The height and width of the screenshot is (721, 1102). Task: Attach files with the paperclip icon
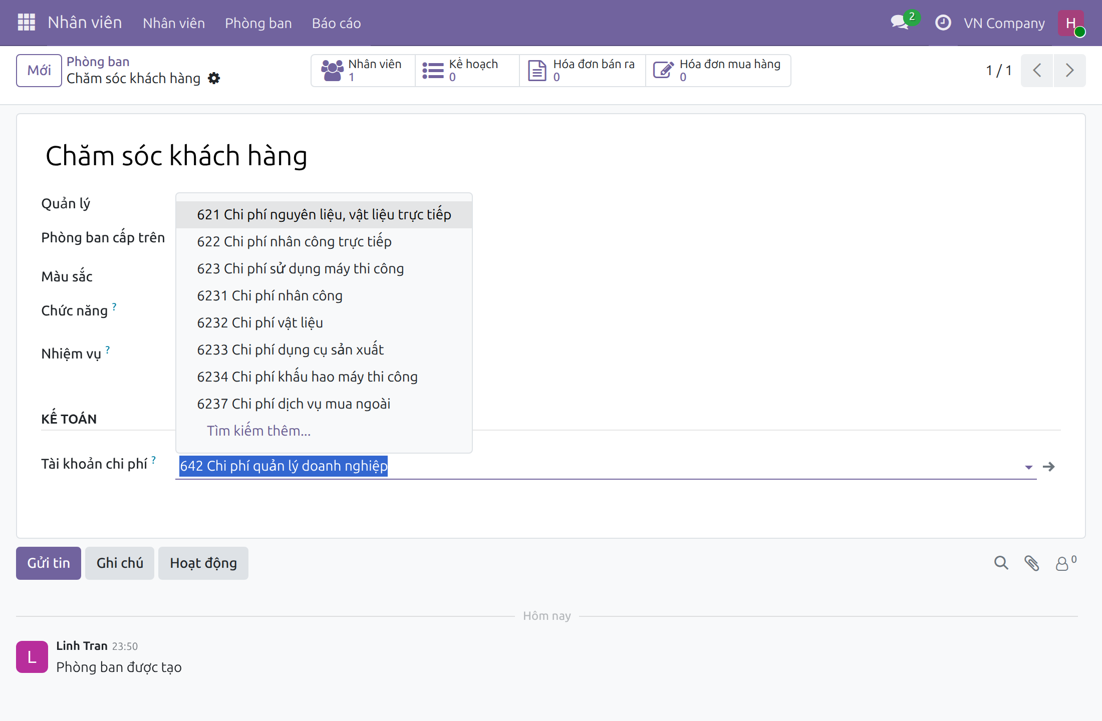click(1031, 563)
